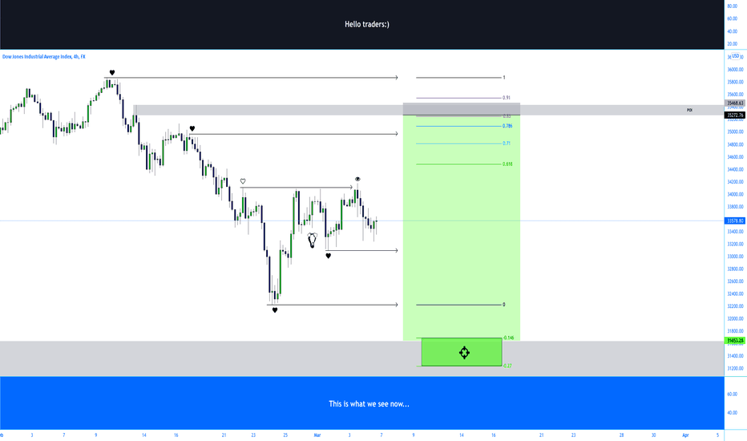The height and width of the screenshot is (441, 747).
Task: Toggle the eye icon above recent high
Action: (x=357, y=180)
